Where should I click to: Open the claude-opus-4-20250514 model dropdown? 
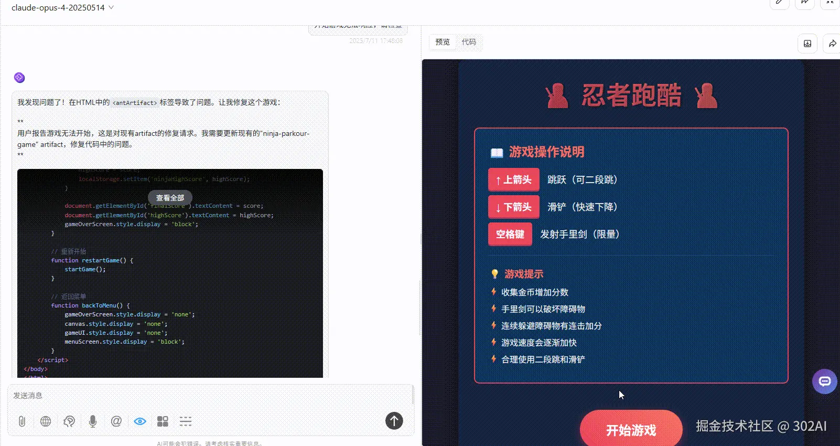[x=62, y=8]
